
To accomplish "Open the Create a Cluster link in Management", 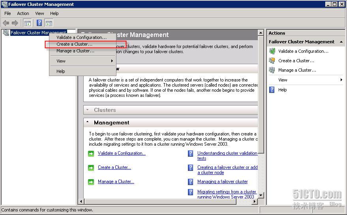I will 114,167.
